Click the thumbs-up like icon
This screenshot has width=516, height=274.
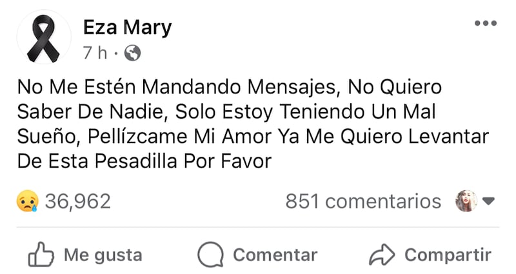[40, 255]
